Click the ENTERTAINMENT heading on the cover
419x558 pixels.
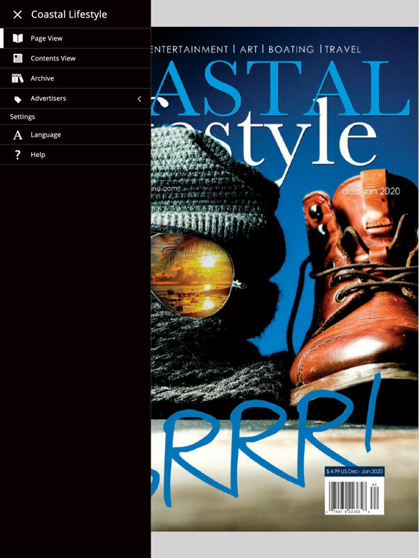pyautogui.click(x=190, y=49)
